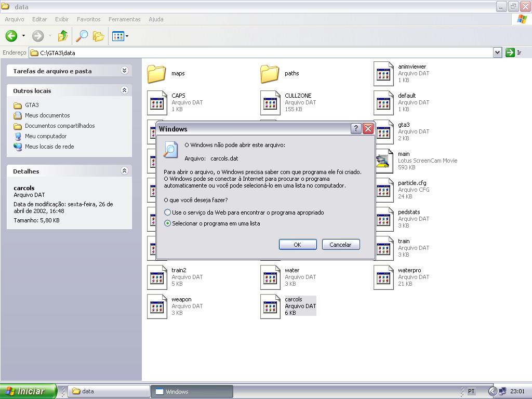Image resolution: width=532 pixels, height=399 pixels.
Task: Click the address field C:\GTA3\data
Action: click(x=261, y=52)
